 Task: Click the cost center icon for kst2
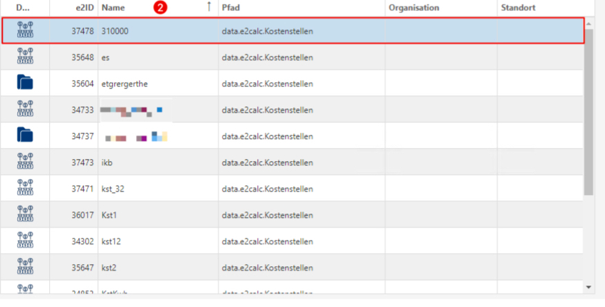pyautogui.click(x=25, y=268)
